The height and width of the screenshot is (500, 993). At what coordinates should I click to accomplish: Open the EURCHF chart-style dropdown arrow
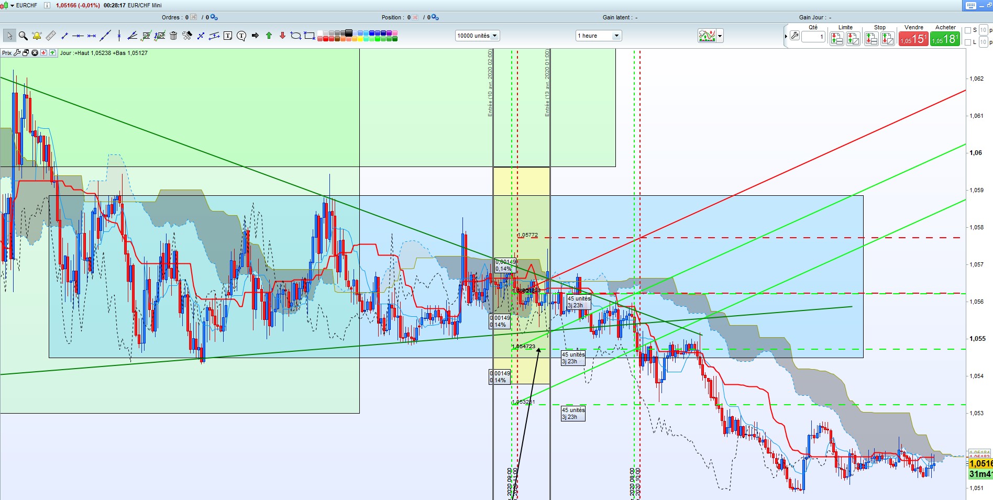pos(13,5)
